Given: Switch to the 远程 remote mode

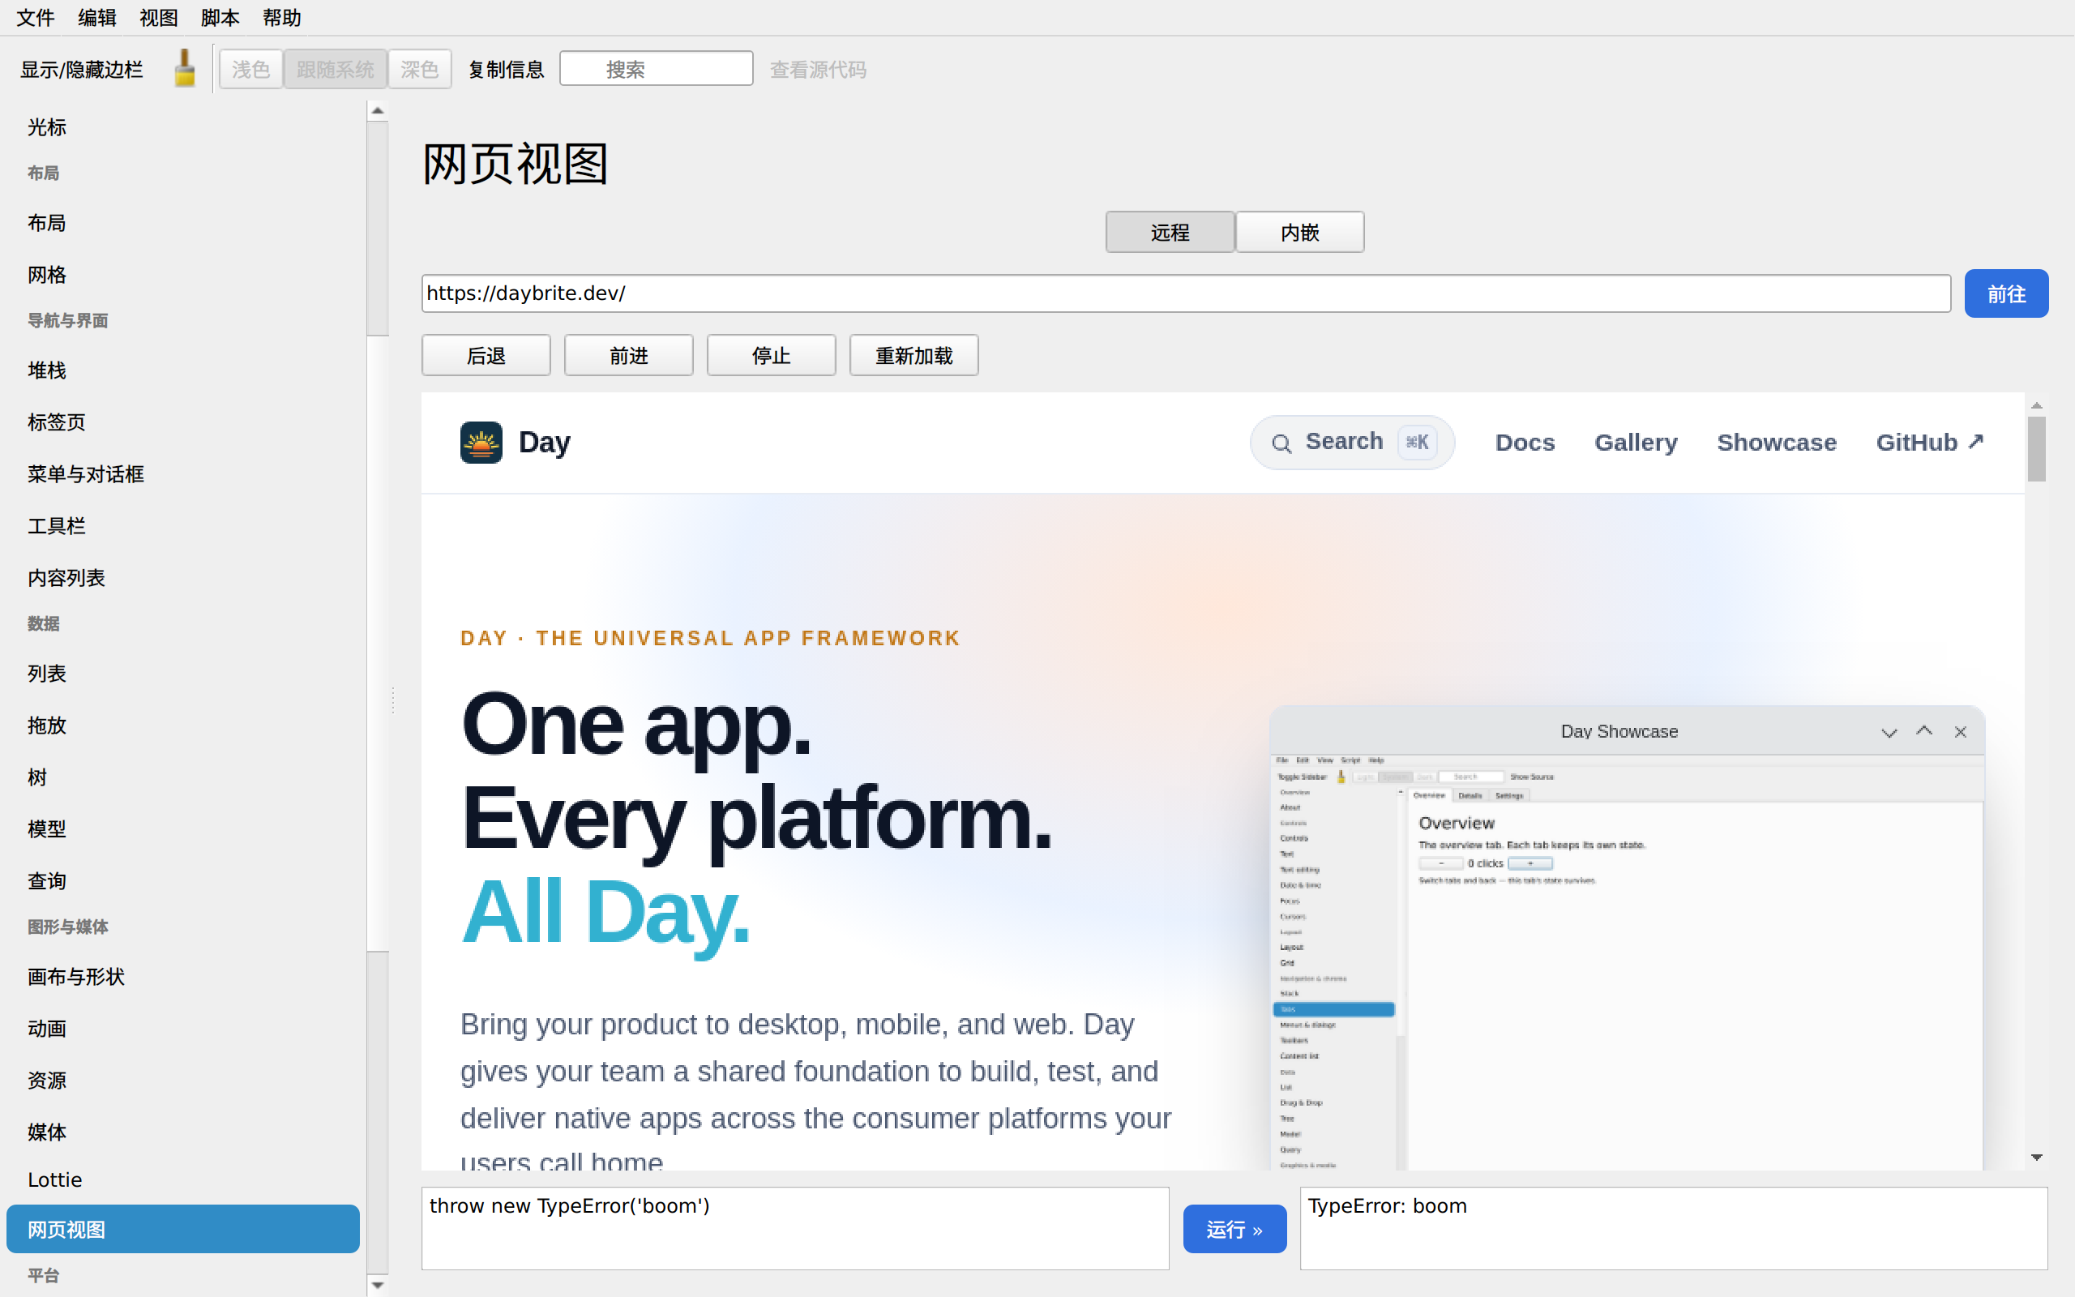Looking at the screenshot, I should [x=1170, y=233].
